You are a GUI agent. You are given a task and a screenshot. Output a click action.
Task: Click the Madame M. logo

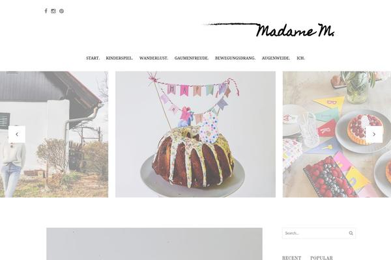tap(268, 30)
